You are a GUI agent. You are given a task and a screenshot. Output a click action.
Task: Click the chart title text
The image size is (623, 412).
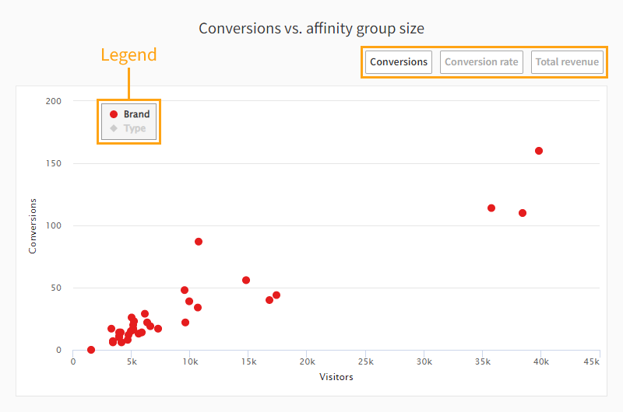311,29
